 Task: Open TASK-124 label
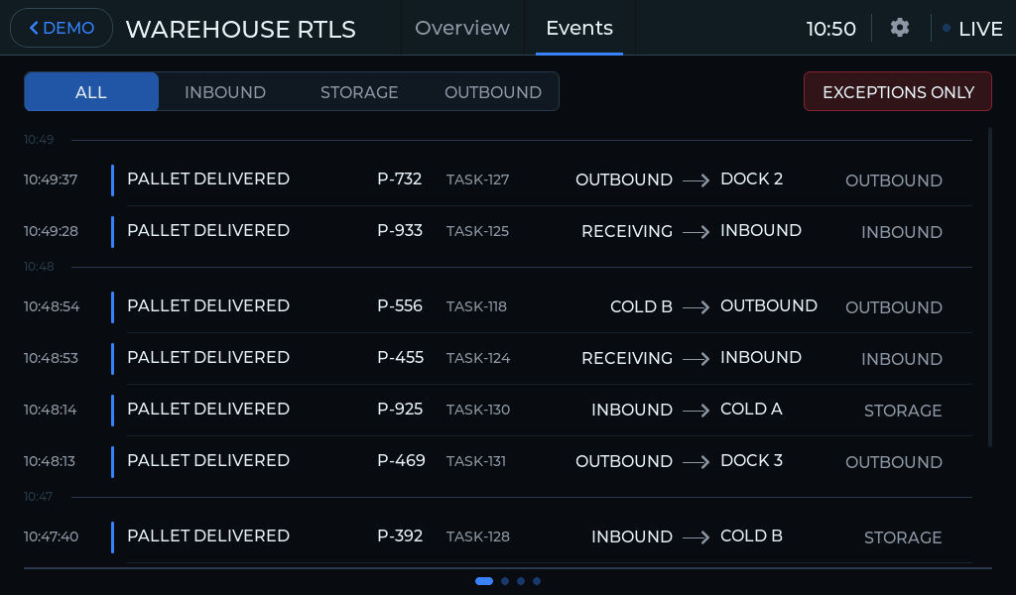(x=478, y=358)
